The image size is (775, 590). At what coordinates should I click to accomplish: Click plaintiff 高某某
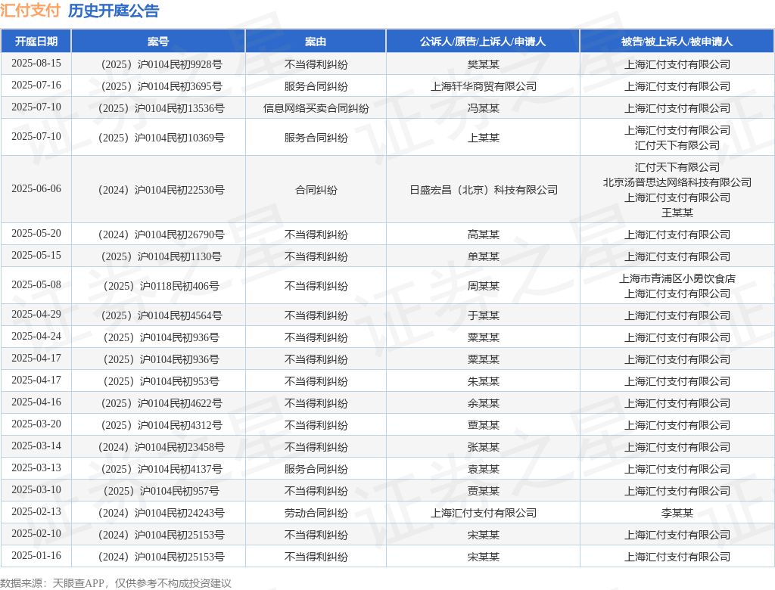click(484, 234)
